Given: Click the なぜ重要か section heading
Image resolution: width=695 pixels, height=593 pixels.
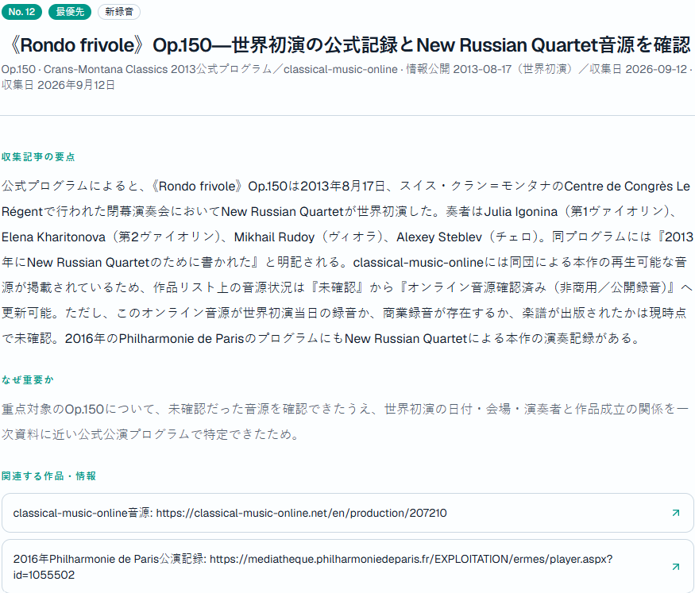Looking at the screenshot, I should click(28, 380).
